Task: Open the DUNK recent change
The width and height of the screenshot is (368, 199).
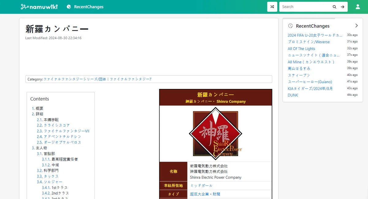Action: coord(293,95)
